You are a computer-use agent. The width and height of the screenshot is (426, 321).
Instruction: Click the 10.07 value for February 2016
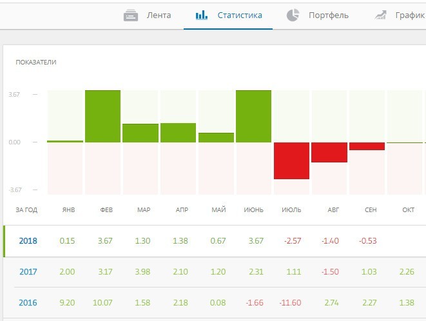[104, 303]
